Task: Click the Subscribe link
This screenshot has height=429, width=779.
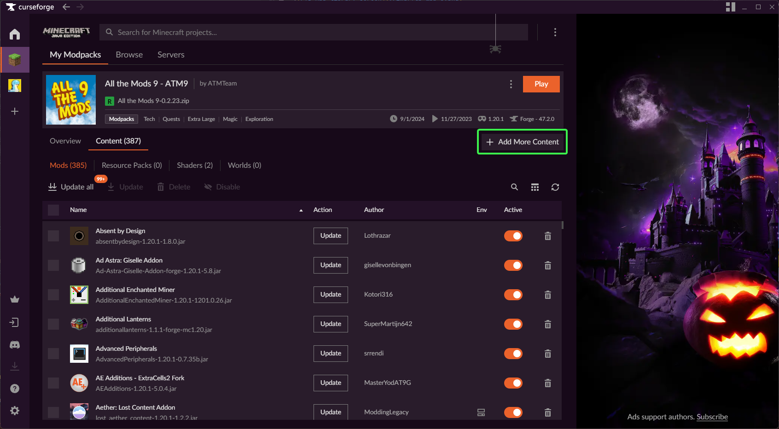Action: pos(712,417)
